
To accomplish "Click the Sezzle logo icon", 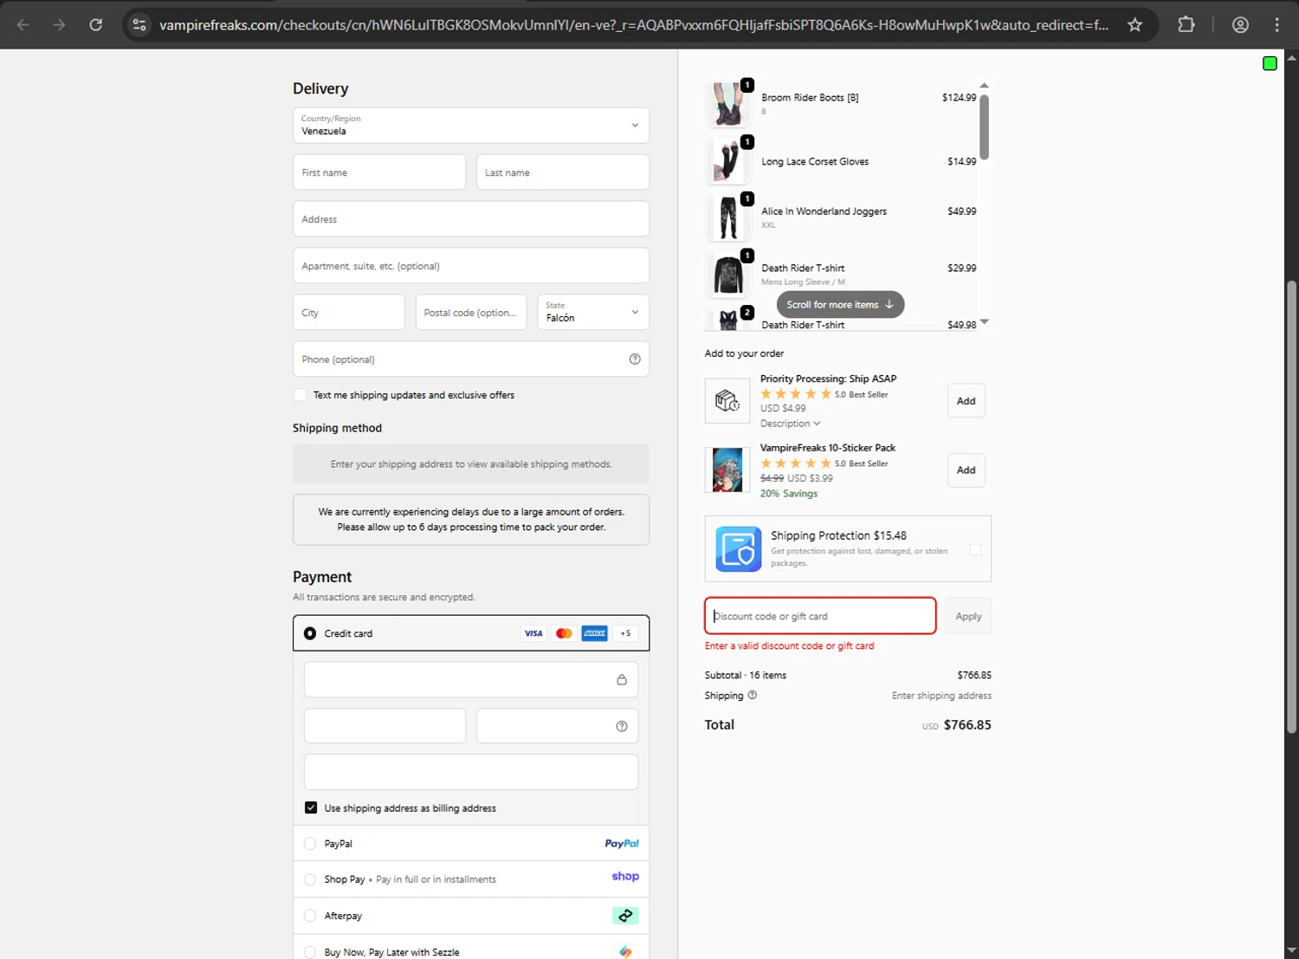I will pyautogui.click(x=625, y=951).
